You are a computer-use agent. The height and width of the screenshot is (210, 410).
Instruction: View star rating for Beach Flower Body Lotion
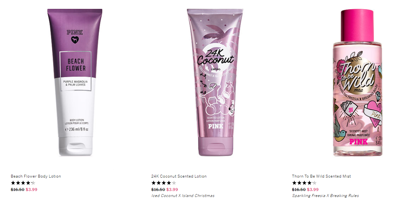point(23,183)
